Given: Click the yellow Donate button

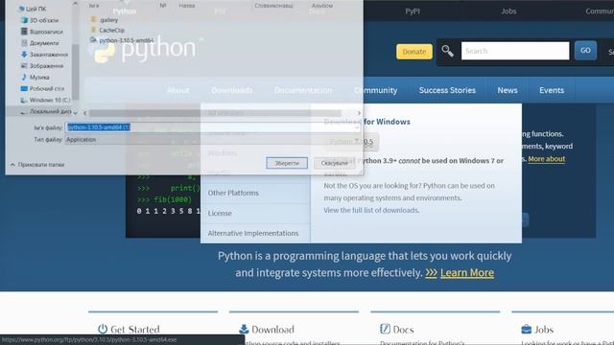Looking at the screenshot, I should pos(414,51).
